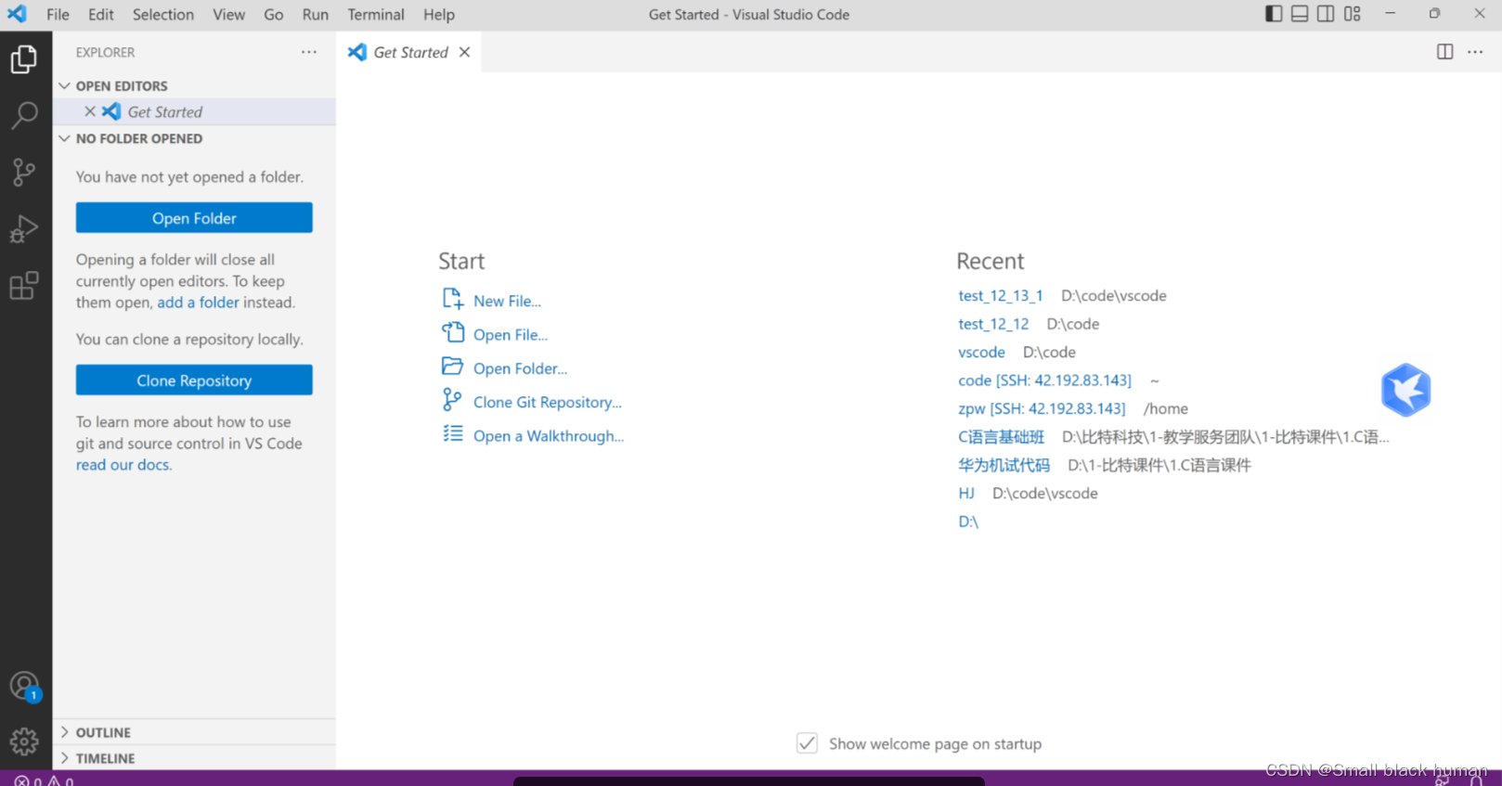This screenshot has width=1502, height=786.
Task: Close the Get Started tab
Action: coord(464,52)
